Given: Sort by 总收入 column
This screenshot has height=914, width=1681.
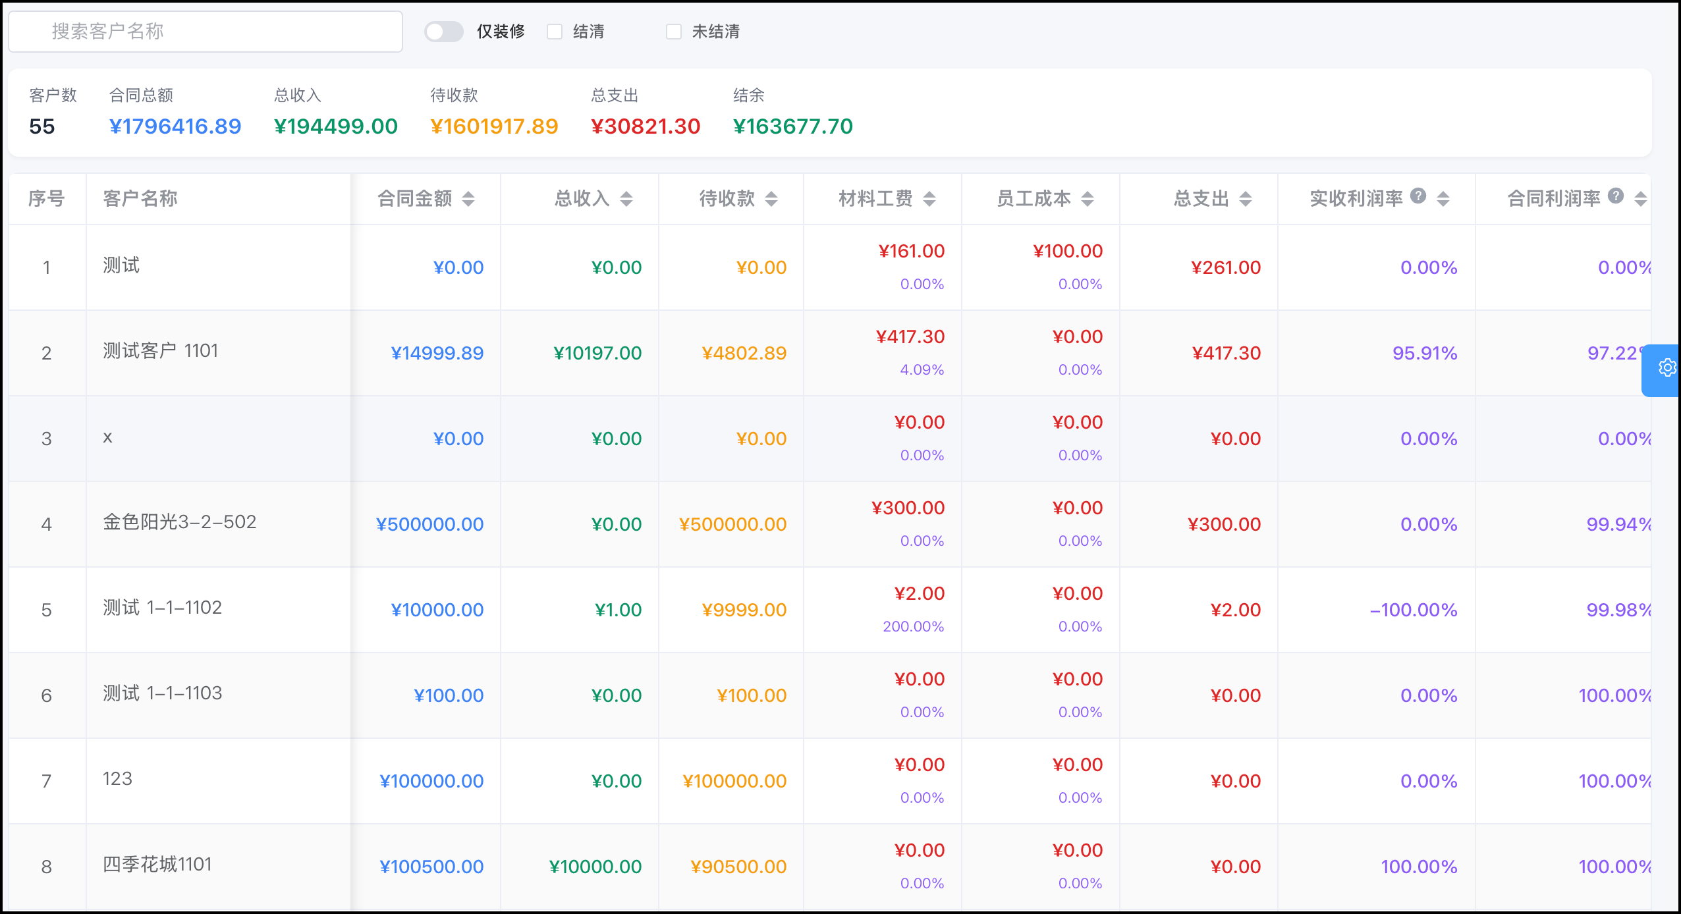Looking at the screenshot, I should [x=626, y=199].
